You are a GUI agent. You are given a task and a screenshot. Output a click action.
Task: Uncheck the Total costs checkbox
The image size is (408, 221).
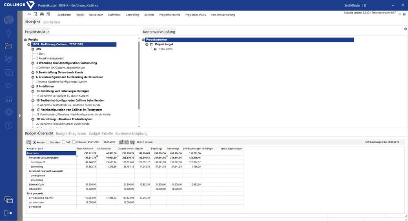[x=155, y=49]
